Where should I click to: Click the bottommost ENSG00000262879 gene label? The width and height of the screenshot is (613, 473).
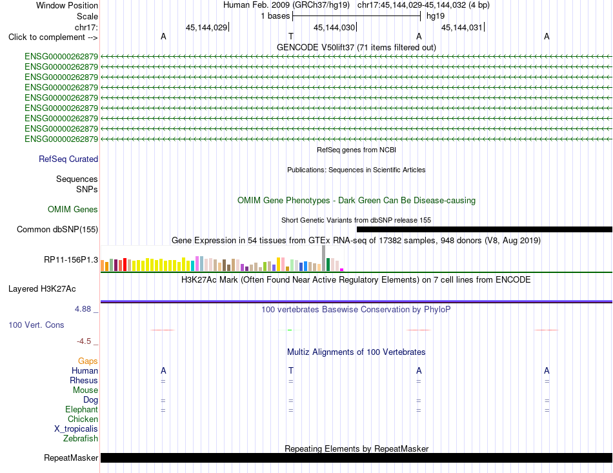click(61, 139)
